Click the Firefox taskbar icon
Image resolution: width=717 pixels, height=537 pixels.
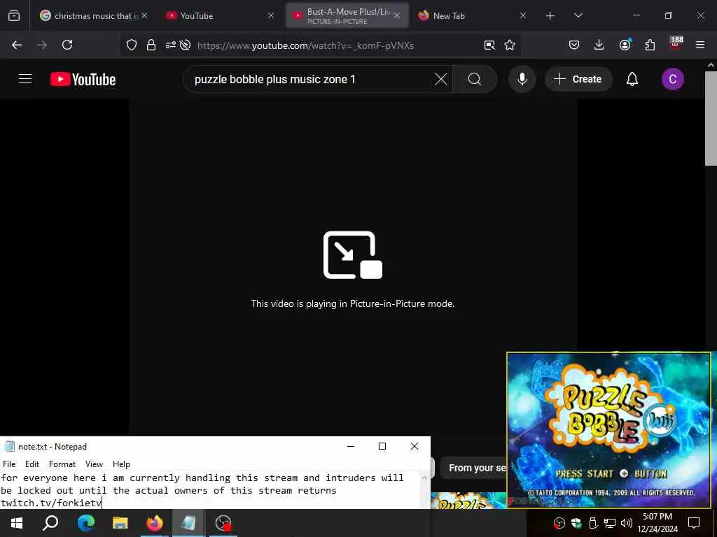coord(155,523)
